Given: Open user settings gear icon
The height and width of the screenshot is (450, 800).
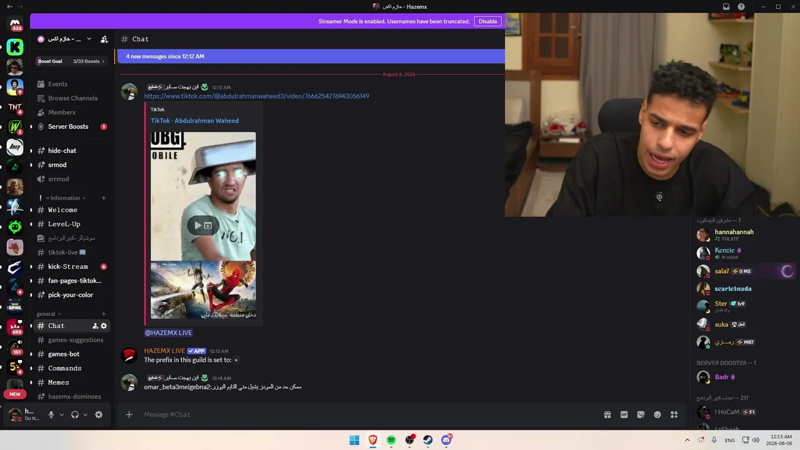Looking at the screenshot, I should click(99, 414).
